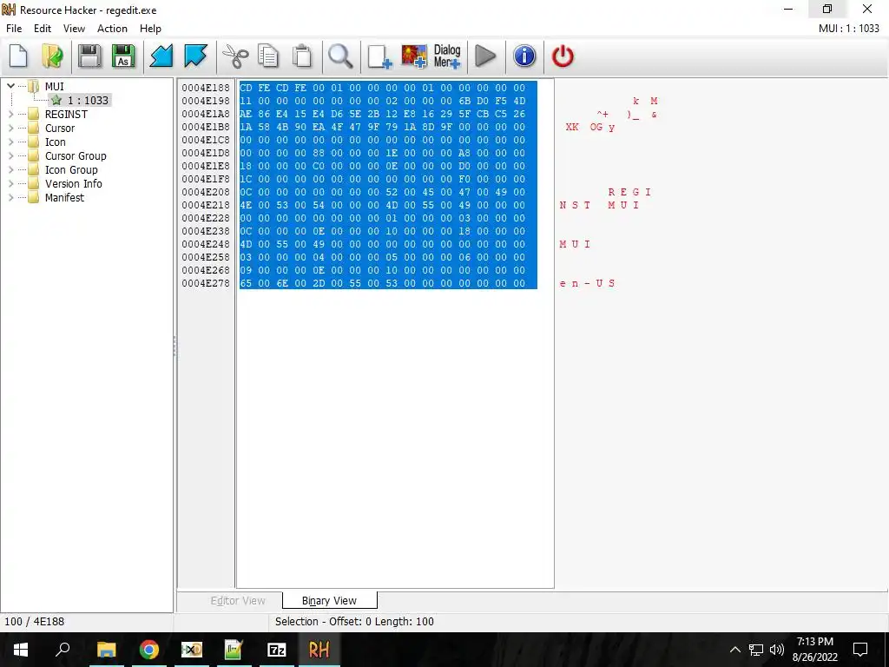Click the green notepad taskbar icon

(234, 650)
